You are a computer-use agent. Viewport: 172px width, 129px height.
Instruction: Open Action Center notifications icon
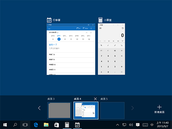pos(138,125)
